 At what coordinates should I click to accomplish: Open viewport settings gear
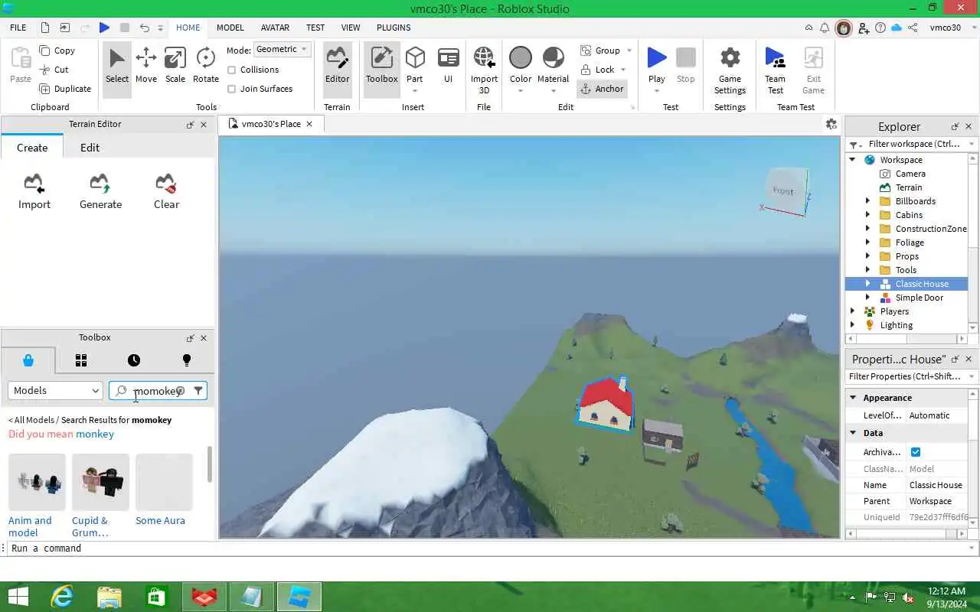[x=831, y=124]
